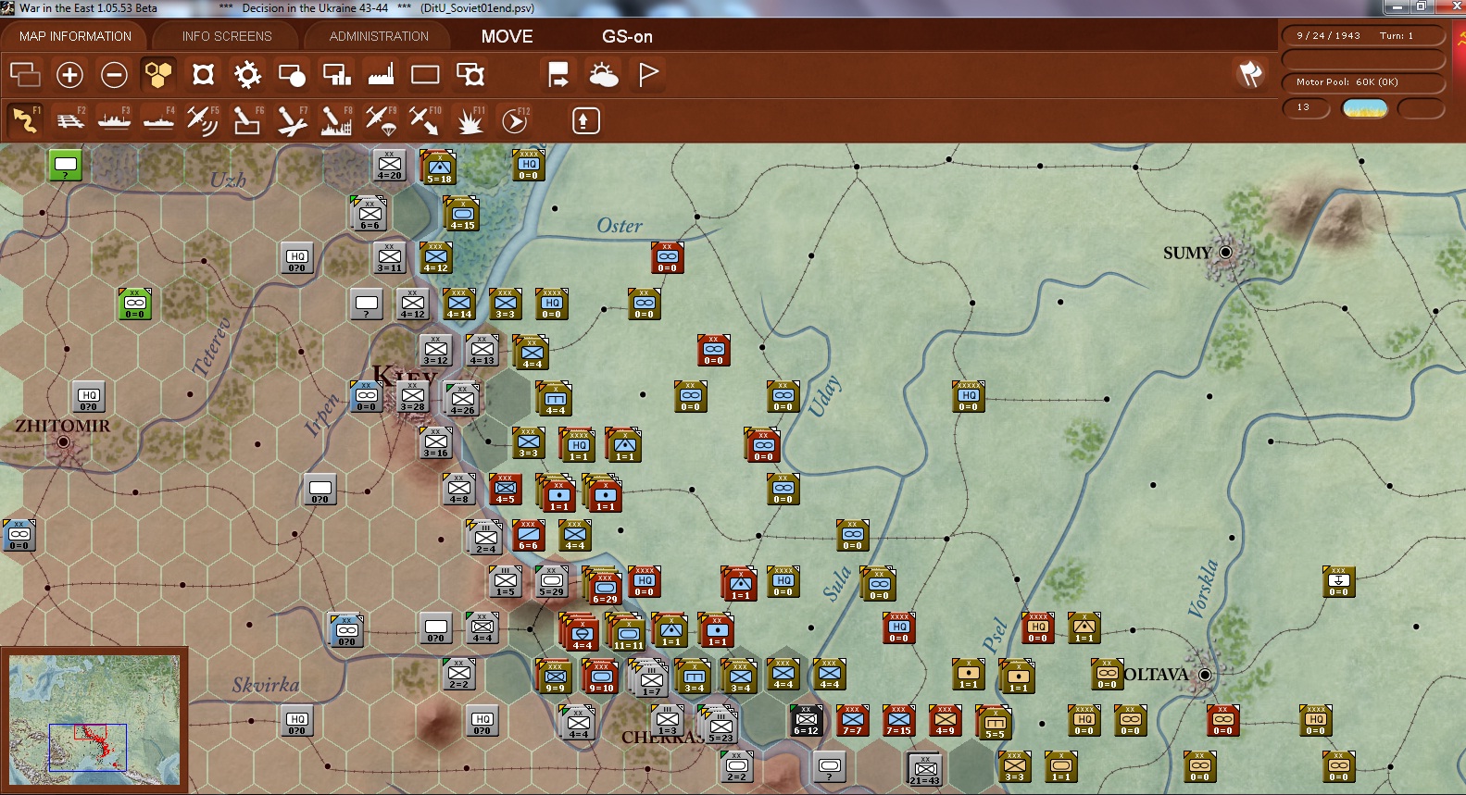
Task: Select Rail mode (F2) icon
Action: 69,120
